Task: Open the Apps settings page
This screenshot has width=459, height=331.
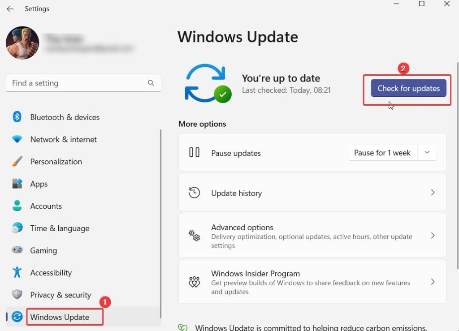Action: point(39,184)
